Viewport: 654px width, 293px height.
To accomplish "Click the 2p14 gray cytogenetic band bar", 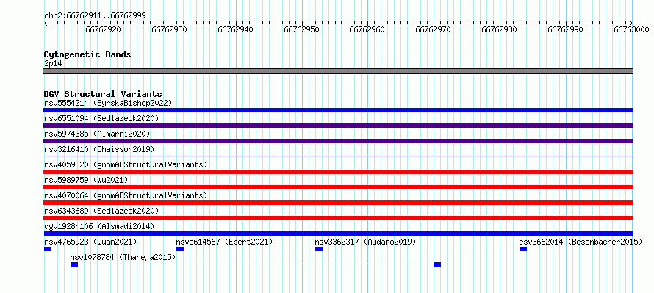I will pyautogui.click(x=338, y=71).
